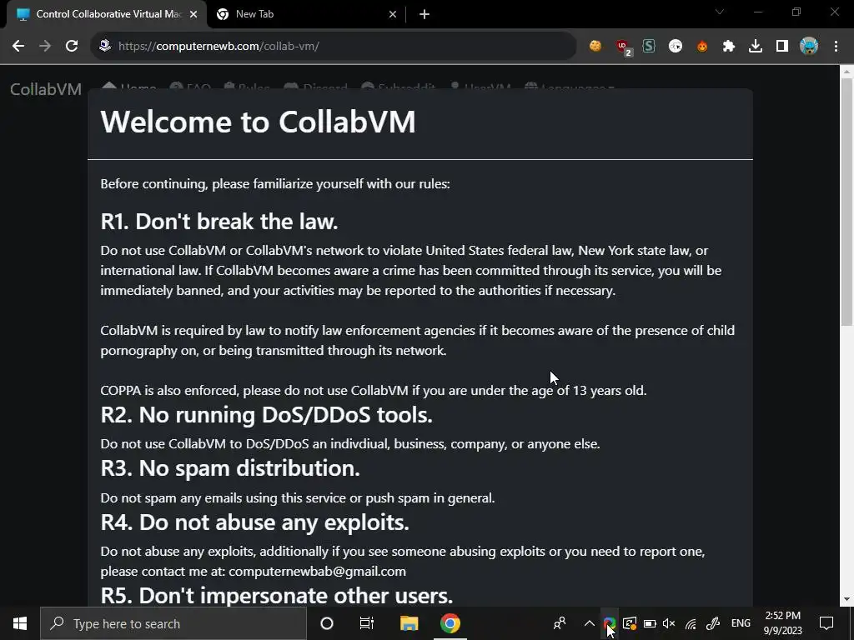This screenshot has height=640, width=854.
Task: Click the Type here to search box
Action: (x=173, y=623)
